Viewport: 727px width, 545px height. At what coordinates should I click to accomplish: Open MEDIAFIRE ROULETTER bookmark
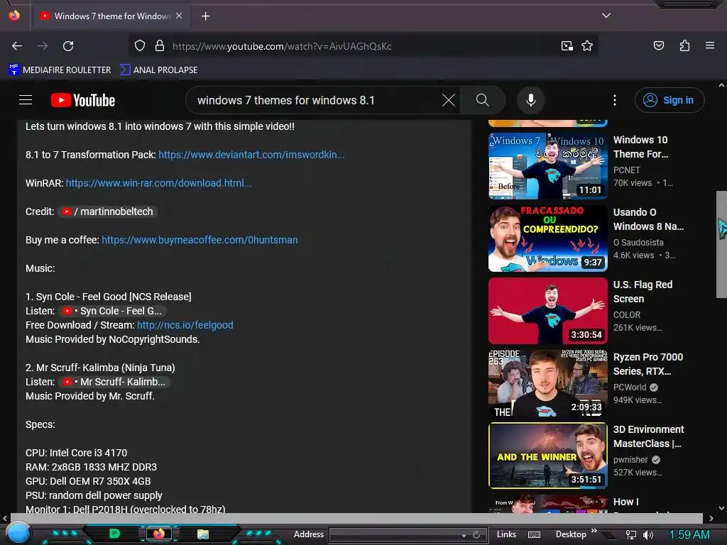click(60, 70)
